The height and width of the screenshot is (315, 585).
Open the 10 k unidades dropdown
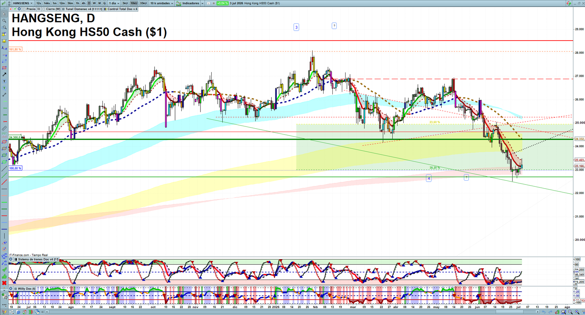pyautogui.click(x=162, y=3)
